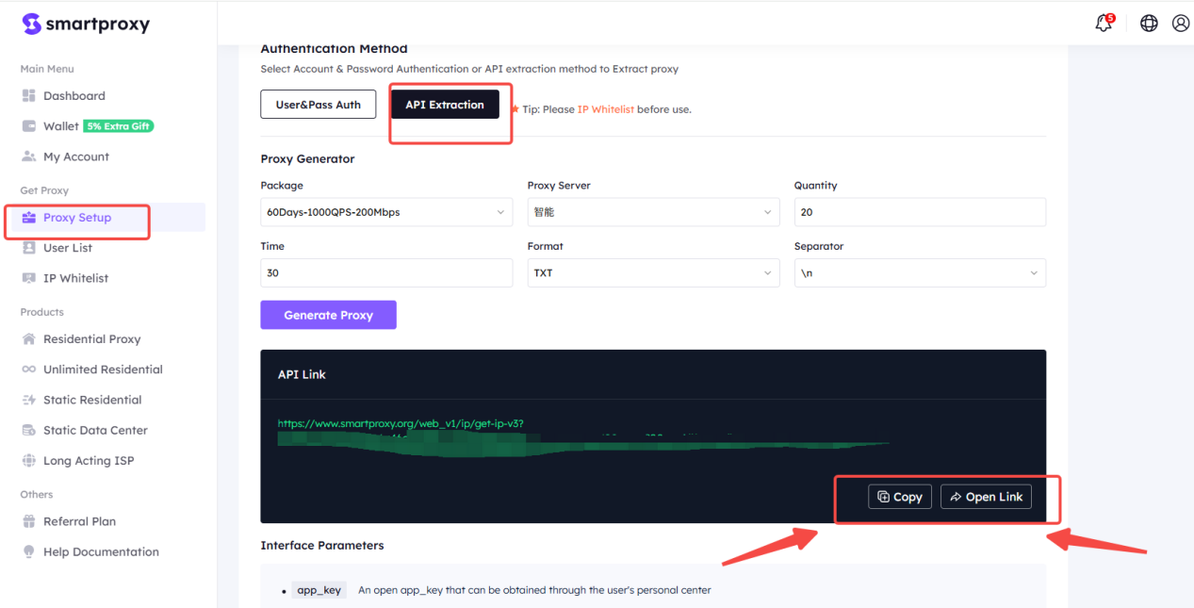Open the language globe icon
The image size is (1194, 608).
(x=1149, y=24)
